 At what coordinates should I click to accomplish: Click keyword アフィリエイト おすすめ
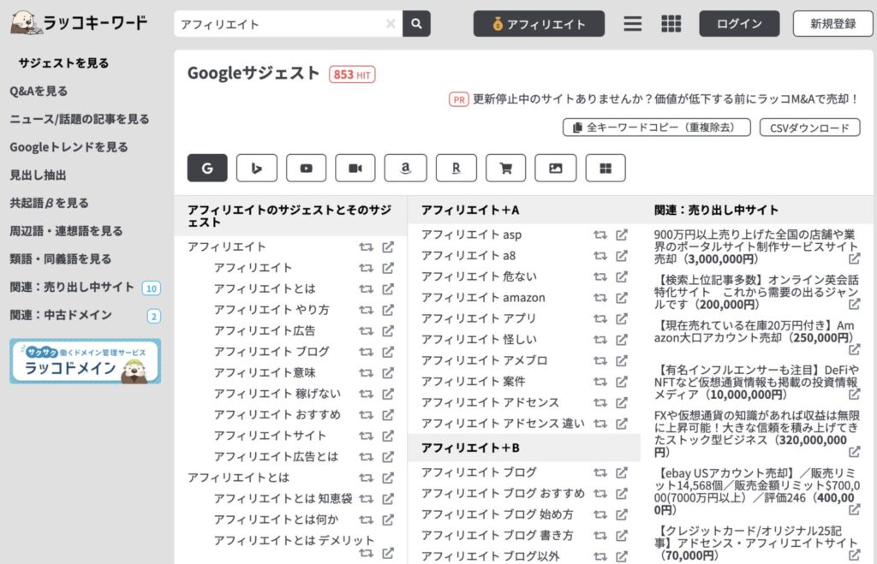pos(277,415)
